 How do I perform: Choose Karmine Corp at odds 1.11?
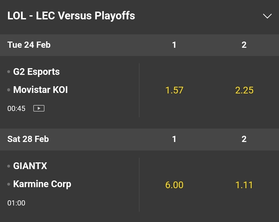pos(244,185)
